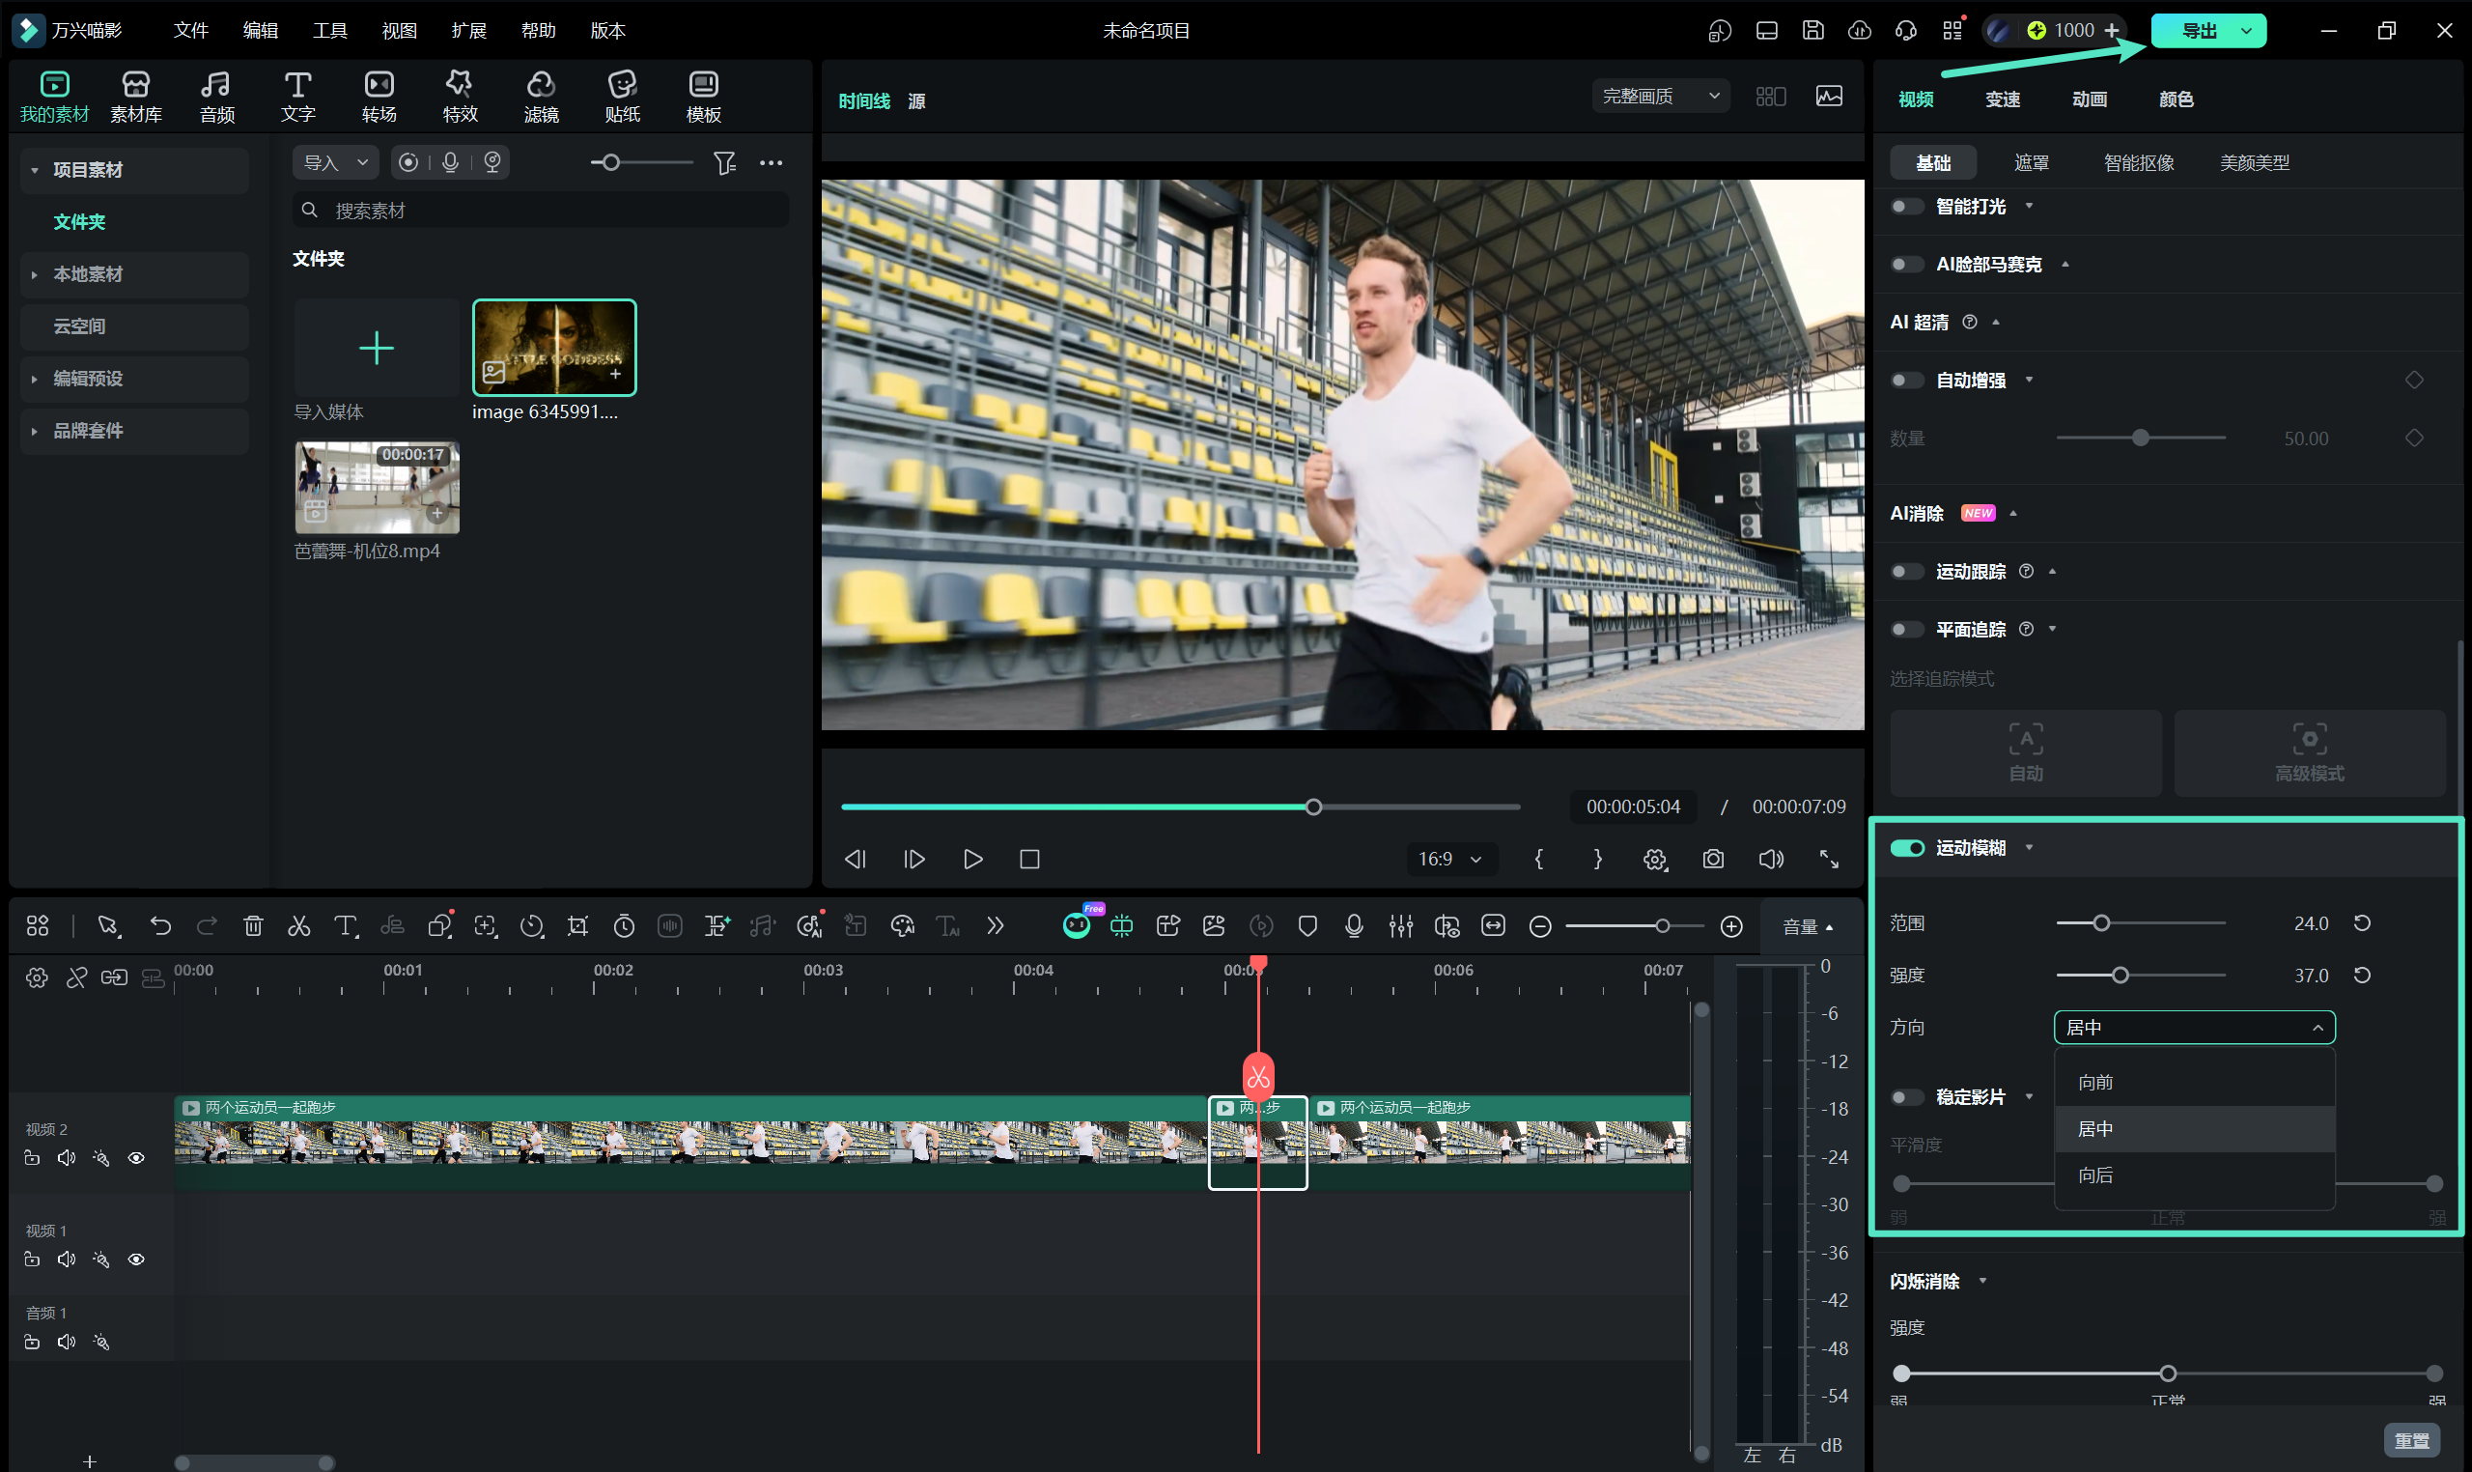Click the cloud upload icon in title bar
The width and height of the screenshot is (2472, 1472).
click(1859, 30)
